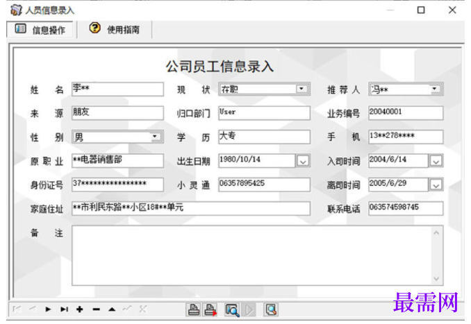Click the printer icon with red arrow

point(210,309)
